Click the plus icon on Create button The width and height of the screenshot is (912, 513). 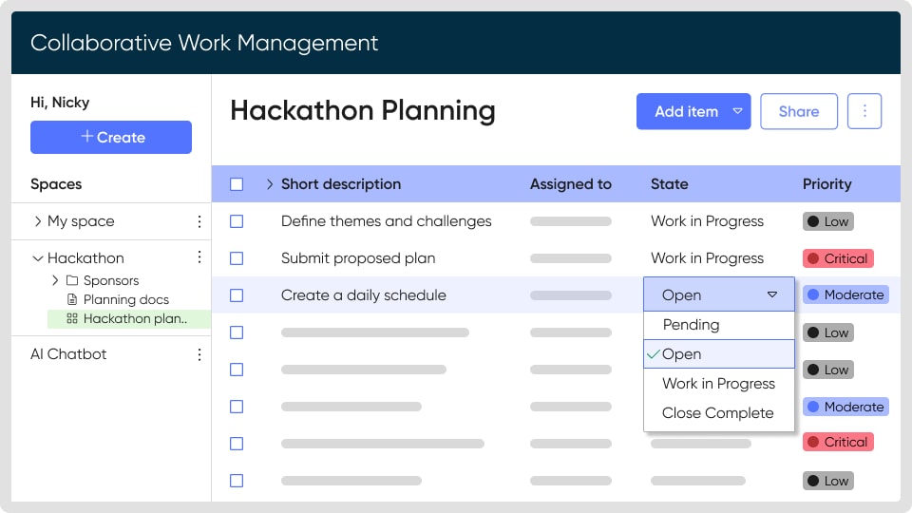click(87, 137)
